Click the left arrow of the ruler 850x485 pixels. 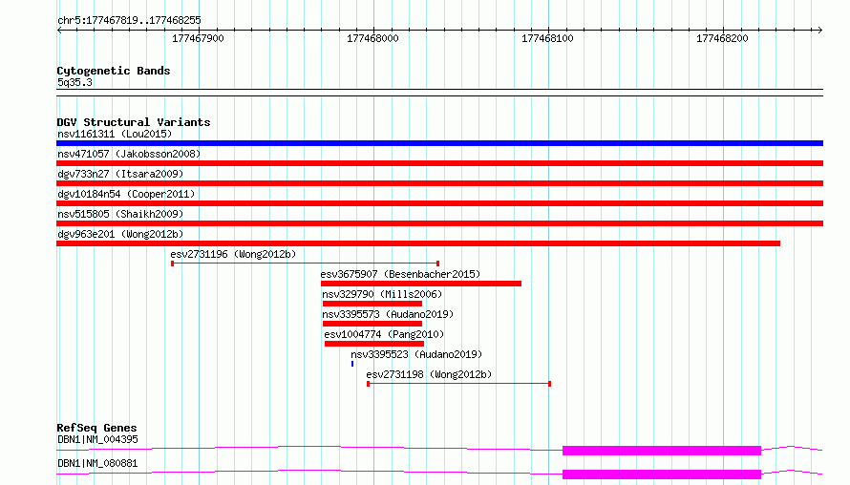59,31
